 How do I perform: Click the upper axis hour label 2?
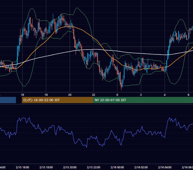coord(141,95)
